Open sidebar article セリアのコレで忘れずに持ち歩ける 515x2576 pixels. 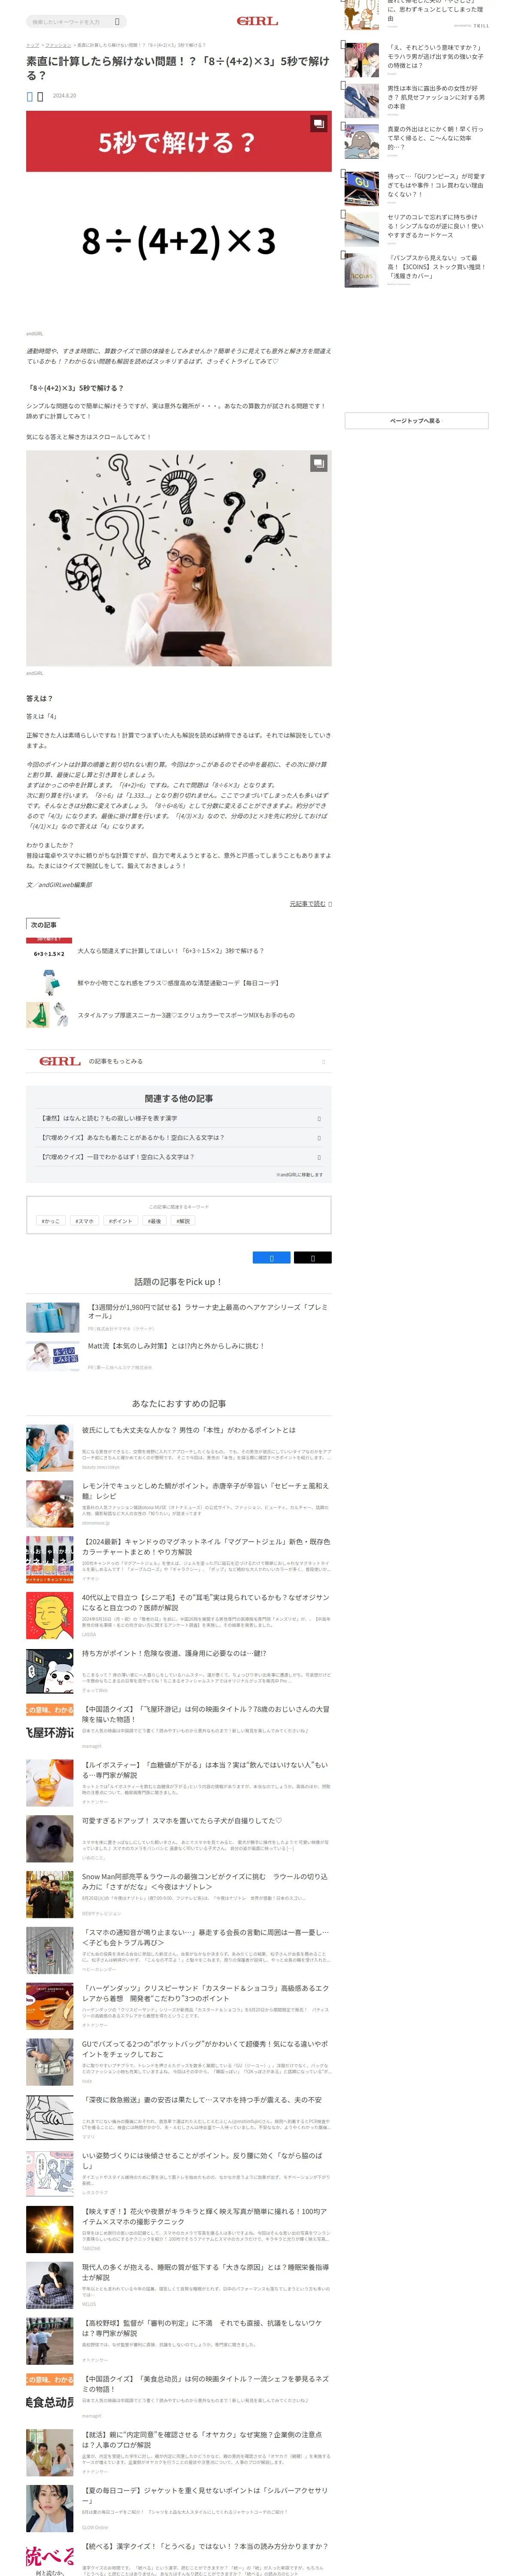435,226
